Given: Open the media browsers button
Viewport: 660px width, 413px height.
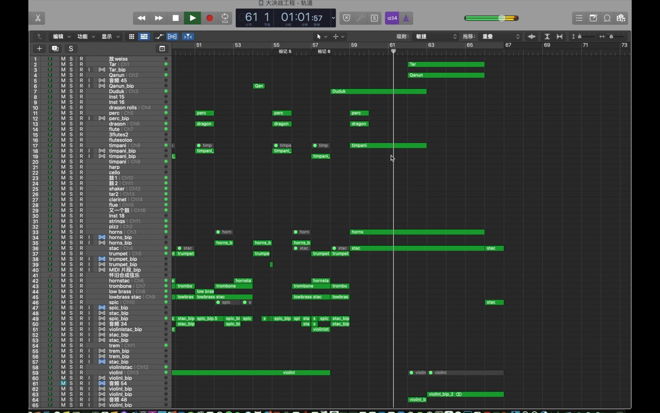Looking at the screenshot, I should click(621, 18).
